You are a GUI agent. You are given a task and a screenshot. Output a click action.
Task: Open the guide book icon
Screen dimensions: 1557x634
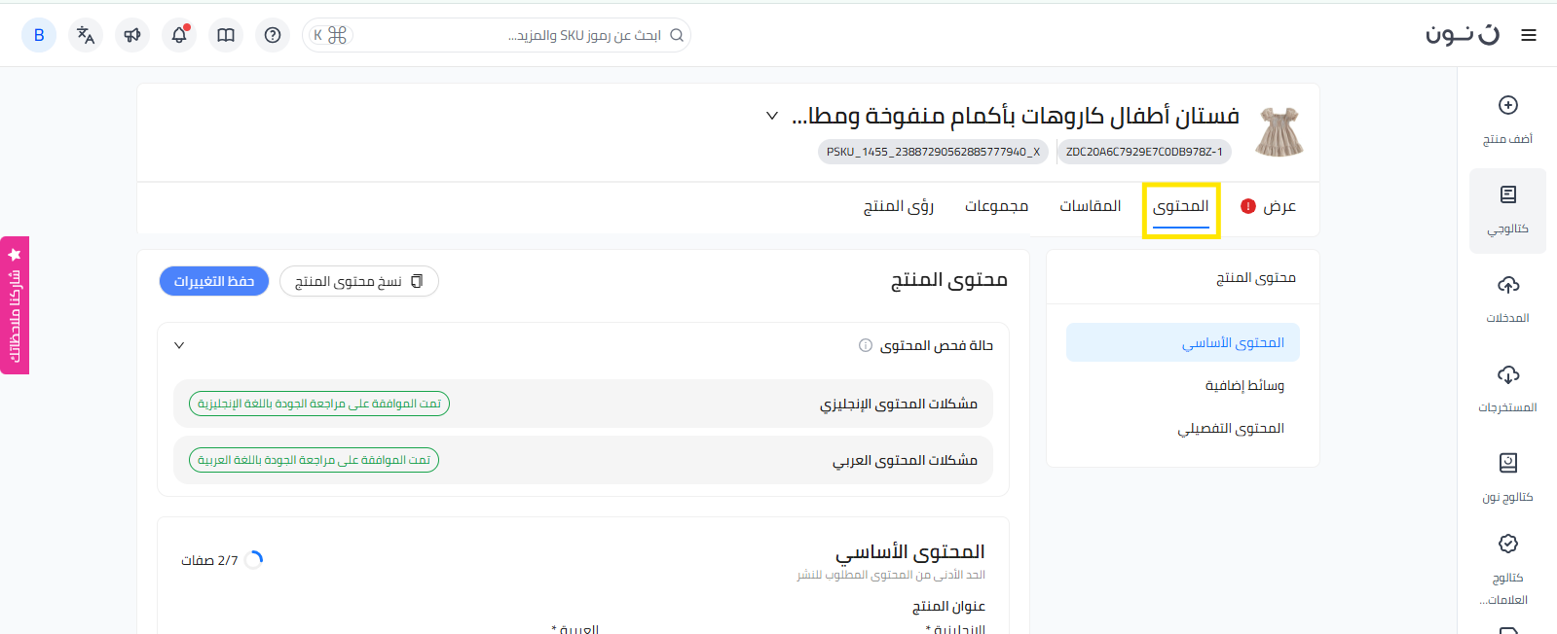tap(226, 35)
